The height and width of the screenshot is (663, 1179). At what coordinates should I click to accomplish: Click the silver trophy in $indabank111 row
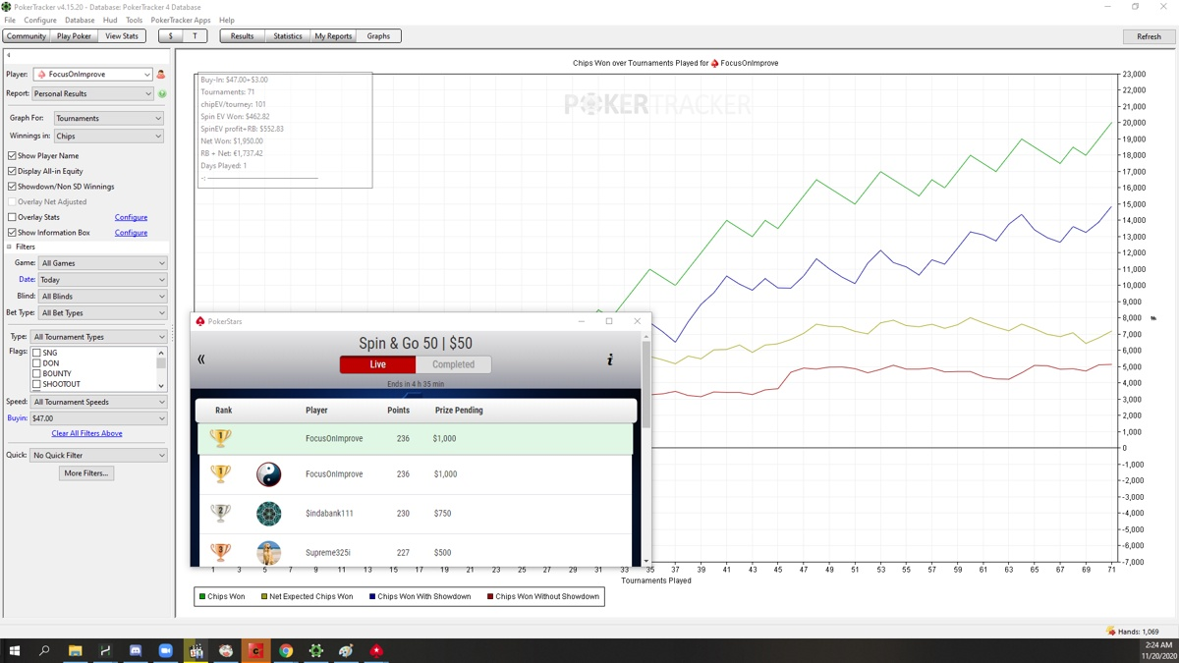click(221, 513)
